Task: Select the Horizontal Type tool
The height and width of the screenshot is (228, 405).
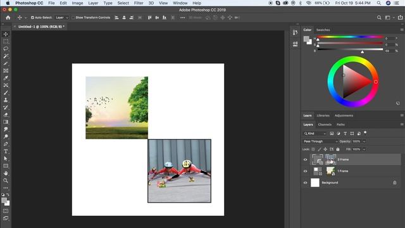Action: (x=6, y=151)
